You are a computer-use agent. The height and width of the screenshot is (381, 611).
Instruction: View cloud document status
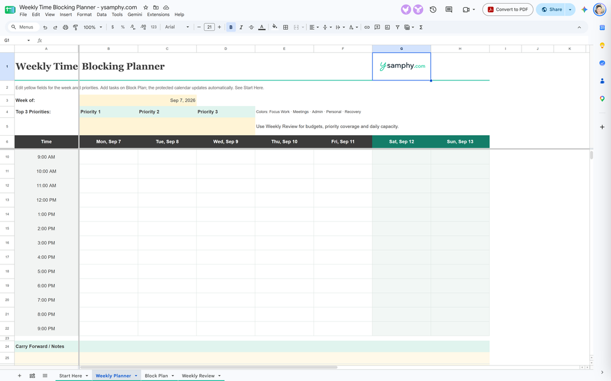166,7
